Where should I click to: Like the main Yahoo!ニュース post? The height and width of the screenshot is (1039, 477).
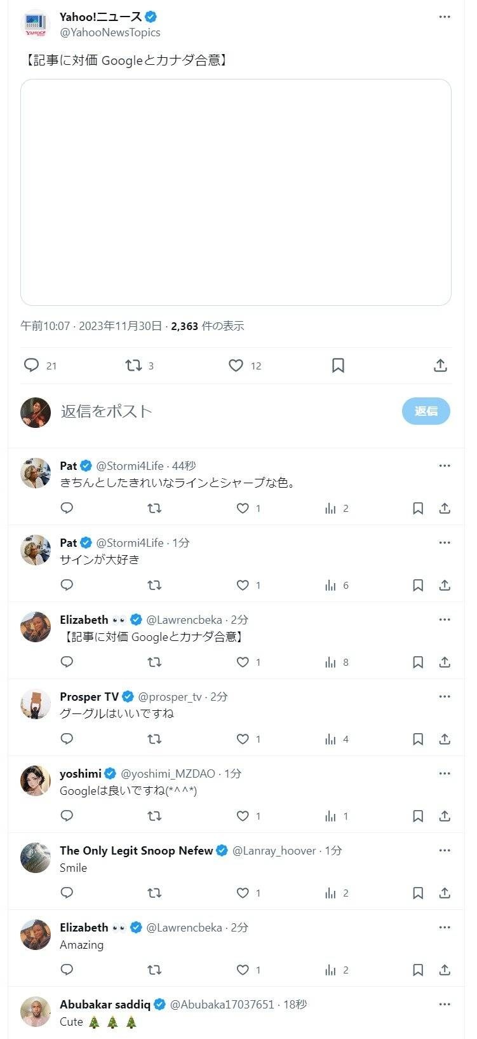236,365
